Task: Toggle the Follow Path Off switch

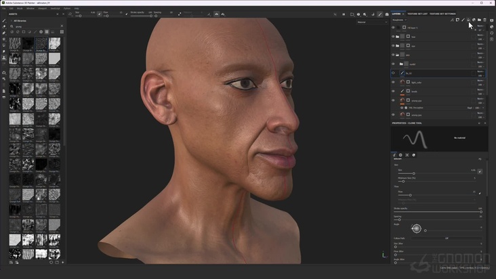Action: (x=447, y=238)
